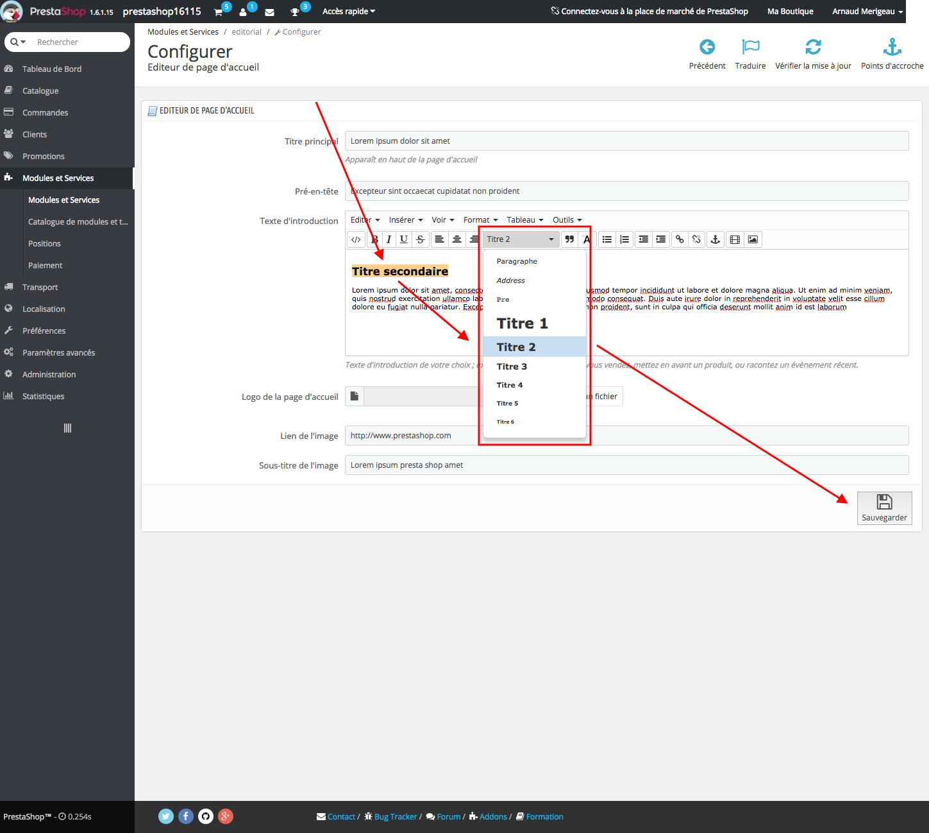Click the Titre principal input field
This screenshot has width=929, height=833.
[x=626, y=141]
